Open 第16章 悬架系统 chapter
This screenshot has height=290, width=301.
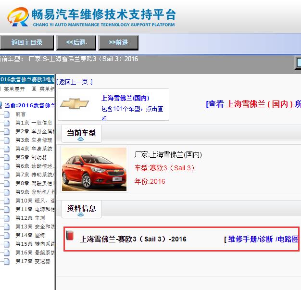(35, 253)
